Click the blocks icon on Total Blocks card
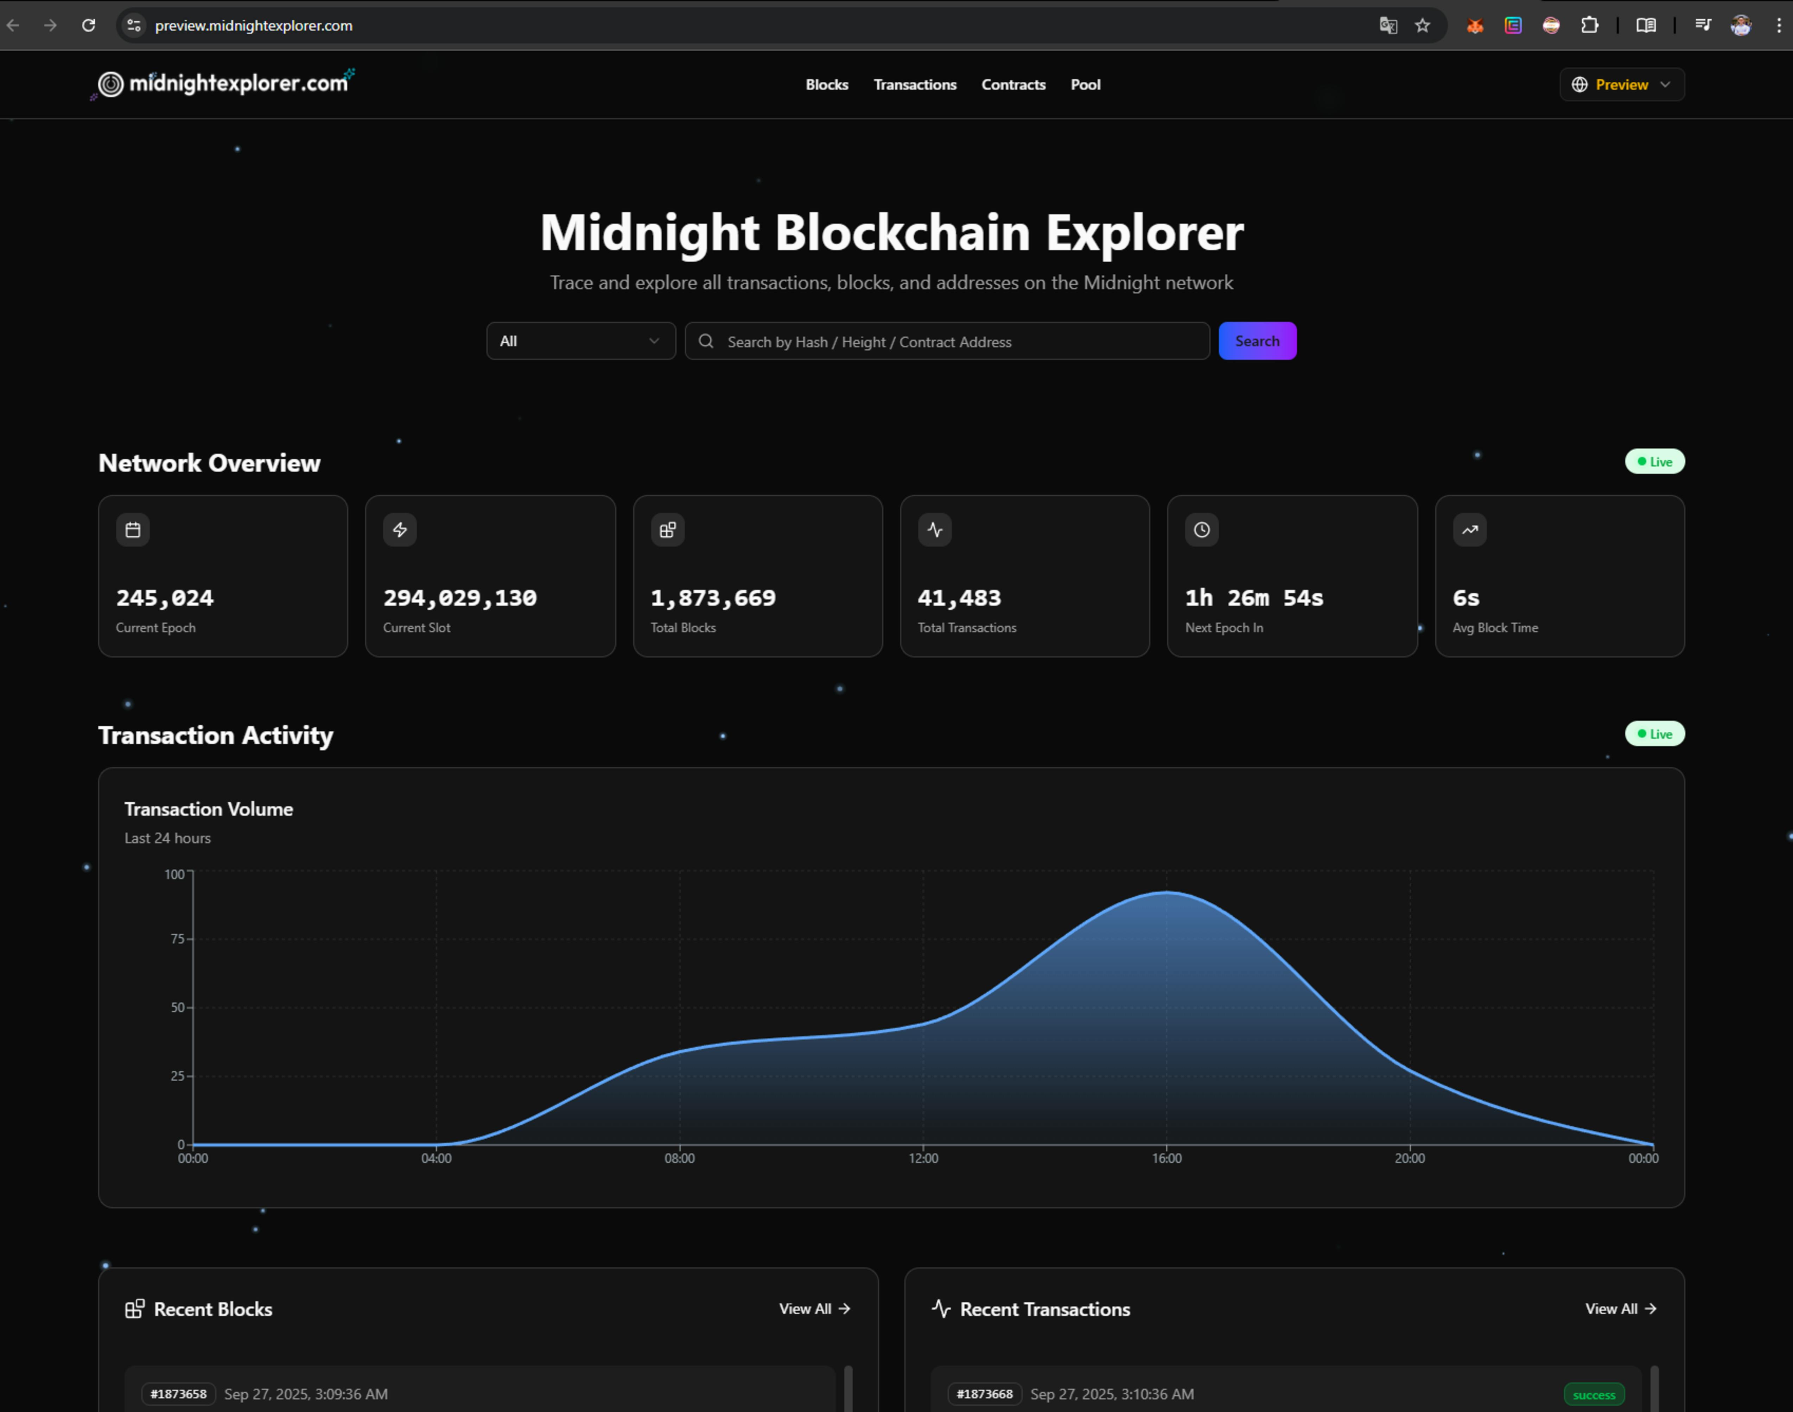Screen dimensions: 1793x1412 point(668,530)
